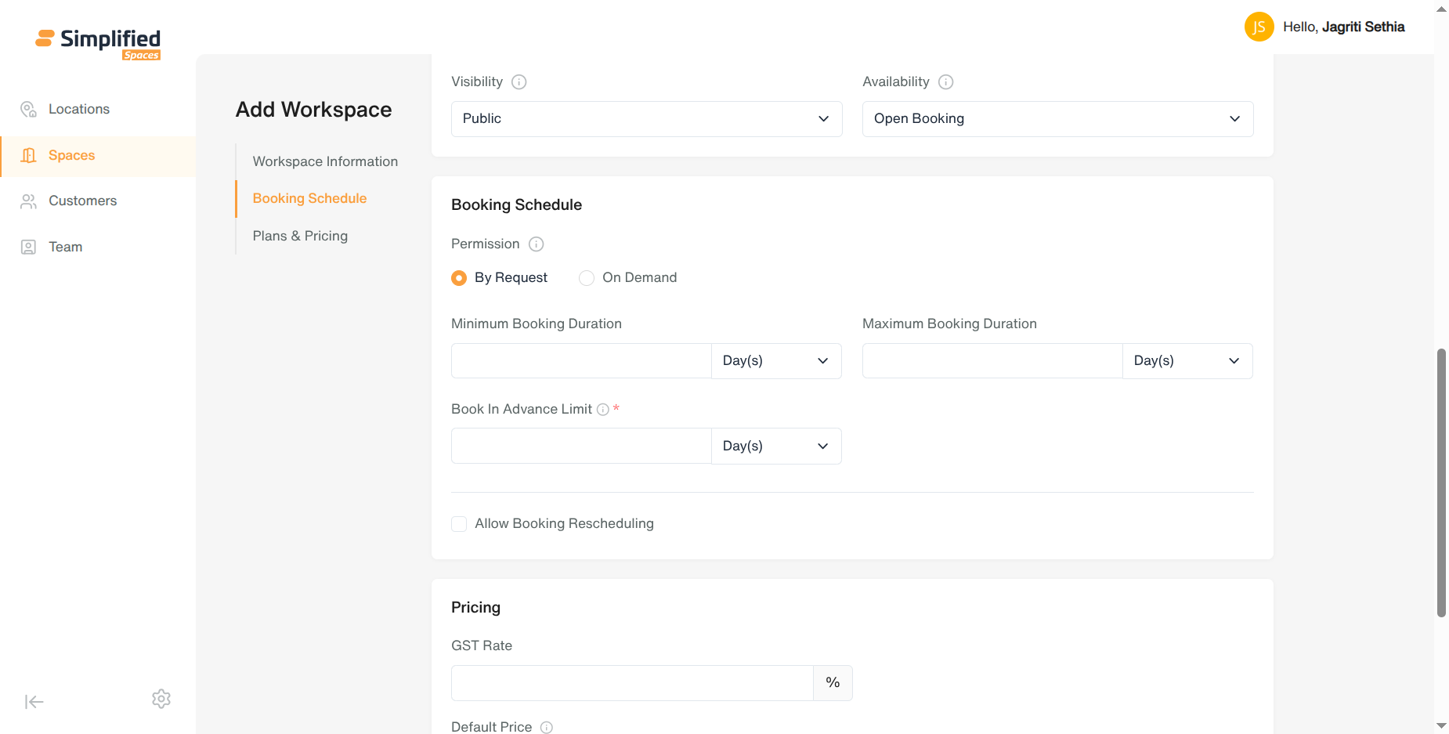The width and height of the screenshot is (1449, 734).
Task: Click the JS user avatar
Action: click(1259, 27)
